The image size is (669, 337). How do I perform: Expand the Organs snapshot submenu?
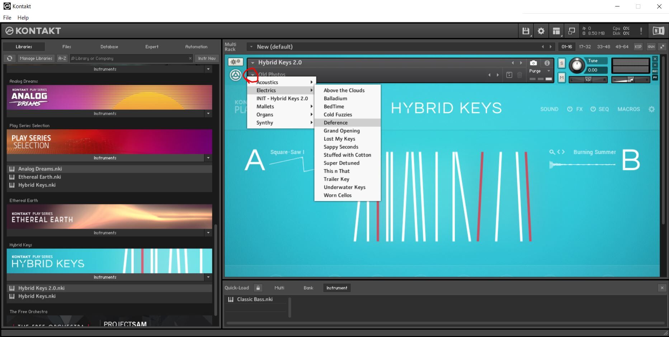[282, 115]
